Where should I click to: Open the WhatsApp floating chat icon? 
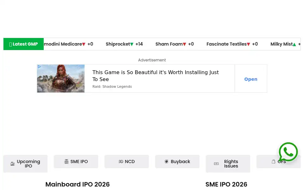(288, 152)
